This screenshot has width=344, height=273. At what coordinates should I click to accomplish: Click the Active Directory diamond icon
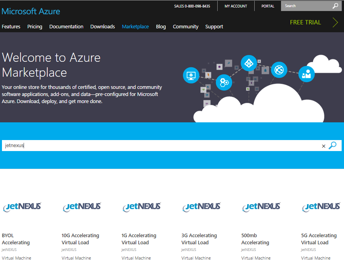249,63
